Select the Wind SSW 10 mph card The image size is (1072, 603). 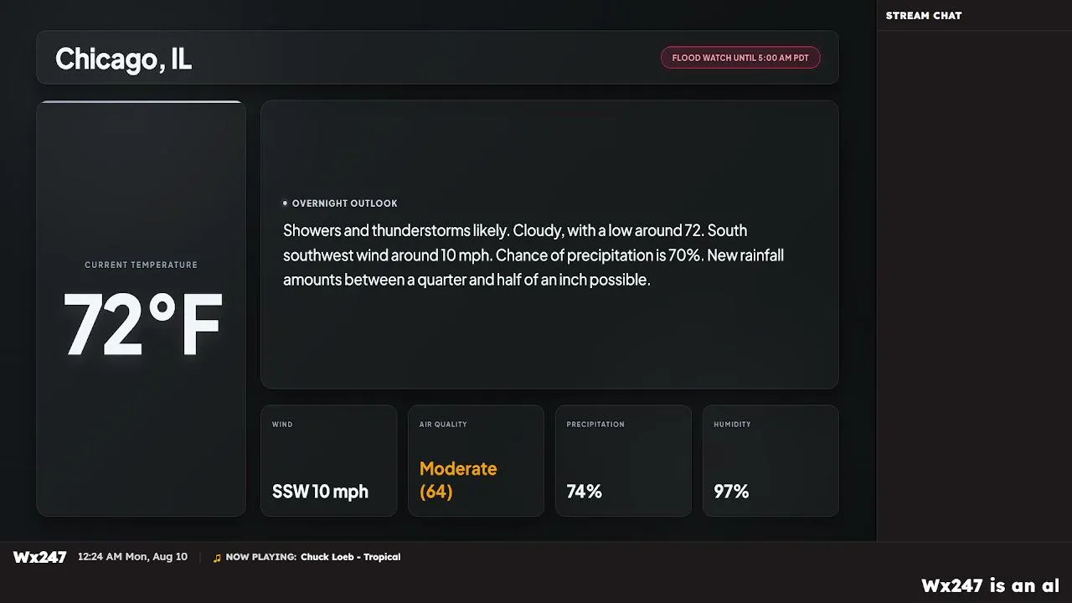pos(328,461)
